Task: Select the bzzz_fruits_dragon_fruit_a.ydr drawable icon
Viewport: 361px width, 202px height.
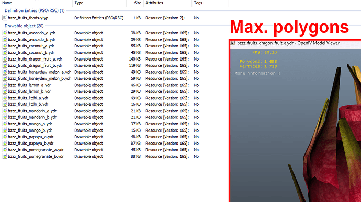Action: (5, 59)
